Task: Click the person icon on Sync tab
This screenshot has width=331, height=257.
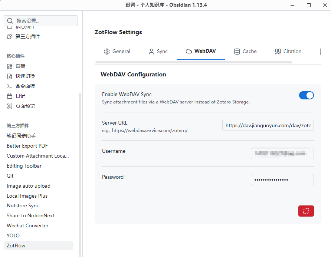Action: pos(151,52)
